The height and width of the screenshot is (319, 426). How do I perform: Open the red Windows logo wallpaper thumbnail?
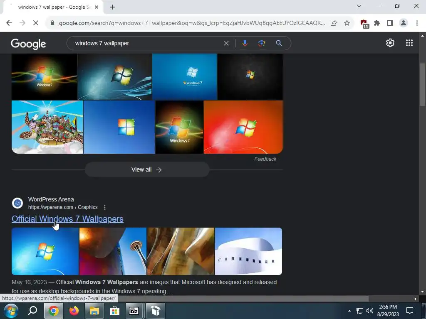click(243, 127)
